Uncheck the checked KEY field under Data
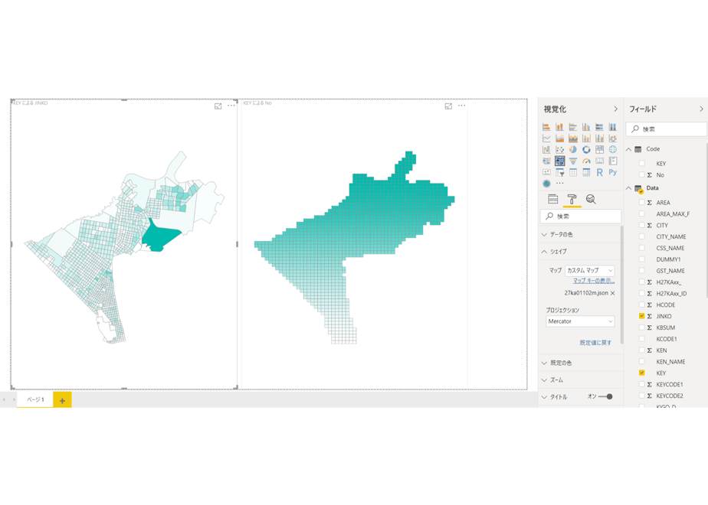This screenshot has height=505, width=708. click(x=641, y=373)
